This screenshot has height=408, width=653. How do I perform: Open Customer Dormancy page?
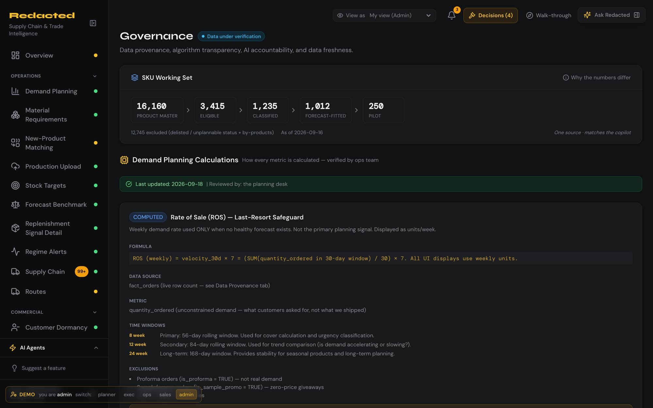(54, 327)
